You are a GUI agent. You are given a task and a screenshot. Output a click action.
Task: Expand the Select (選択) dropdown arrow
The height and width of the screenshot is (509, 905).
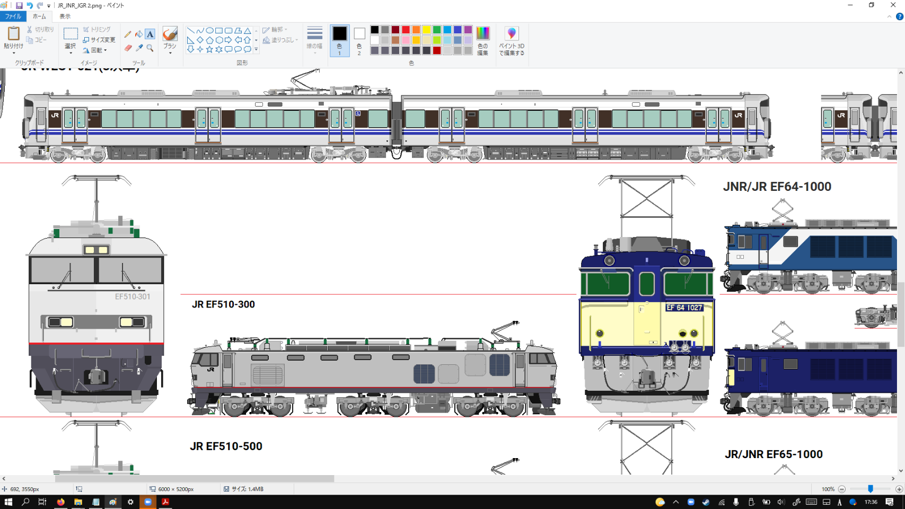click(x=70, y=52)
